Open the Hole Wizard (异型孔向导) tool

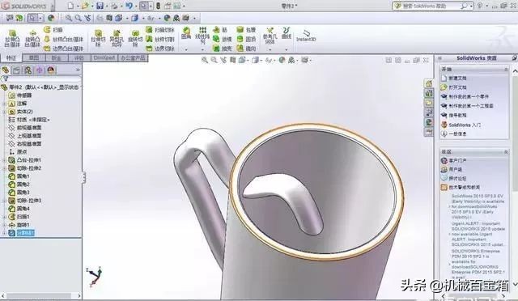(117, 38)
